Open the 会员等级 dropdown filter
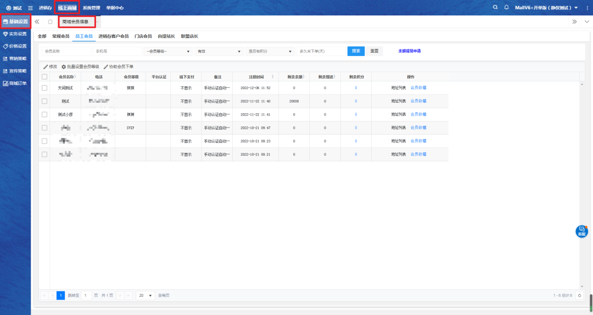Image resolution: width=593 pixels, height=315 pixels. [168, 51]
